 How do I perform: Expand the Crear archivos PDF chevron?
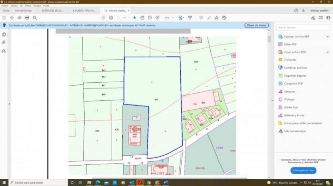coord(328,52)
